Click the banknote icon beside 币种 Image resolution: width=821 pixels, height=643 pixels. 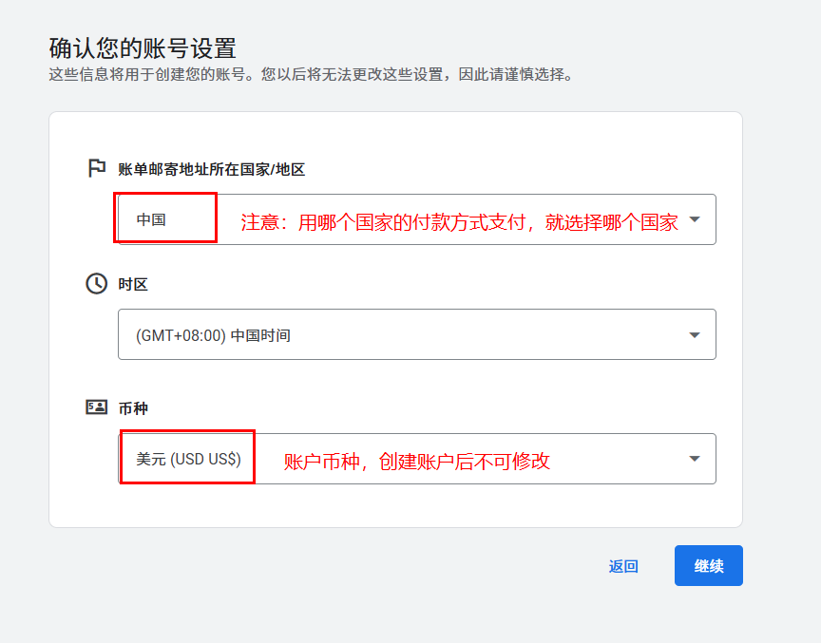[96, 407]
